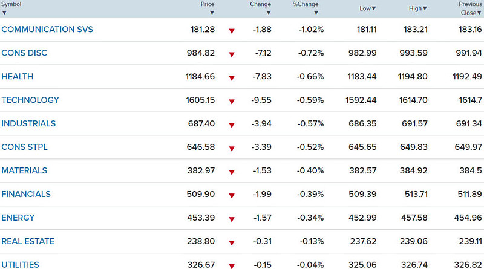Screen dimensions: 484x269
Task: Click red down arrow in CONS DISC row
Action: click(231, 54)
